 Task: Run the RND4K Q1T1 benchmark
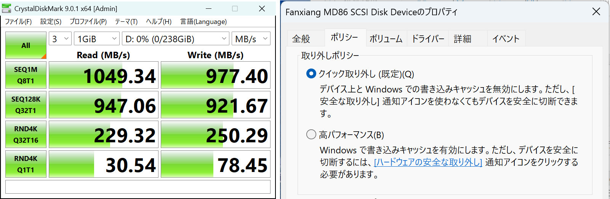pyautogui.click(x=26, y=164)
